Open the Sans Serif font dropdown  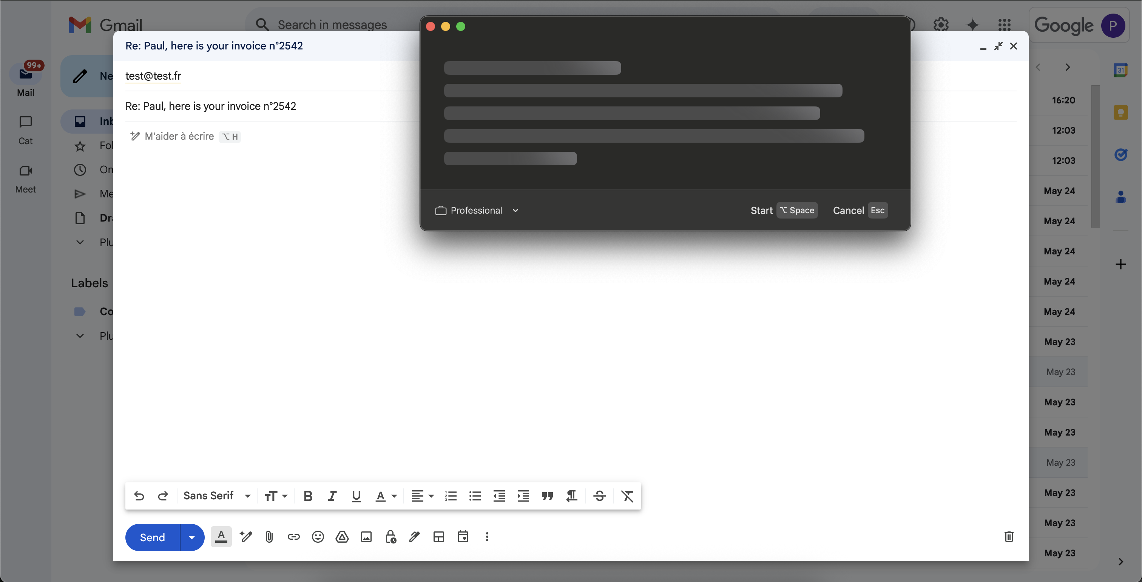click(217, 496)
